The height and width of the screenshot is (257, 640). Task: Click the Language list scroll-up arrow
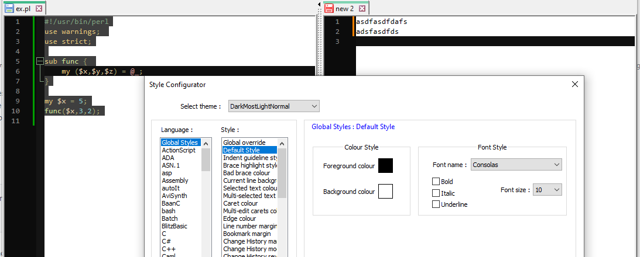click(206, 143)
